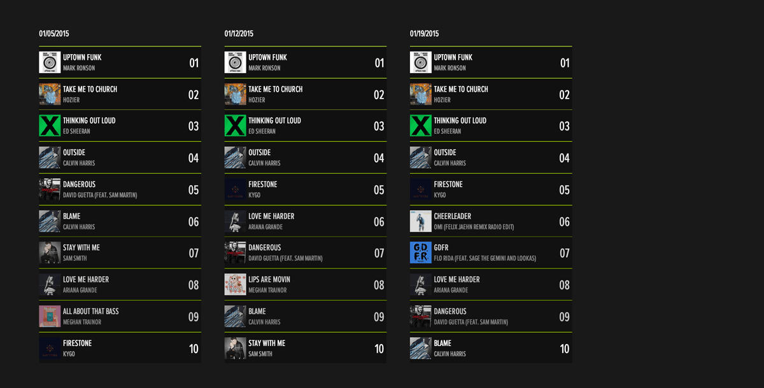Open Lips Are Movin album cover
Image resolution: width=764 pixels, height=388 pixels.
pos(235,285)
